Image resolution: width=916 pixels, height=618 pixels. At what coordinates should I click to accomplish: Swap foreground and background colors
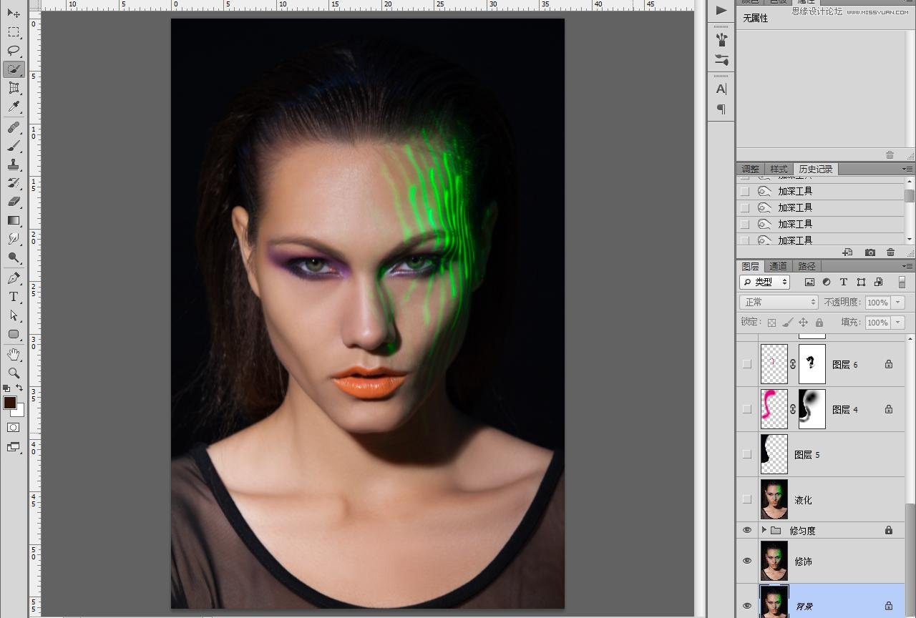[x=20, y=388]
